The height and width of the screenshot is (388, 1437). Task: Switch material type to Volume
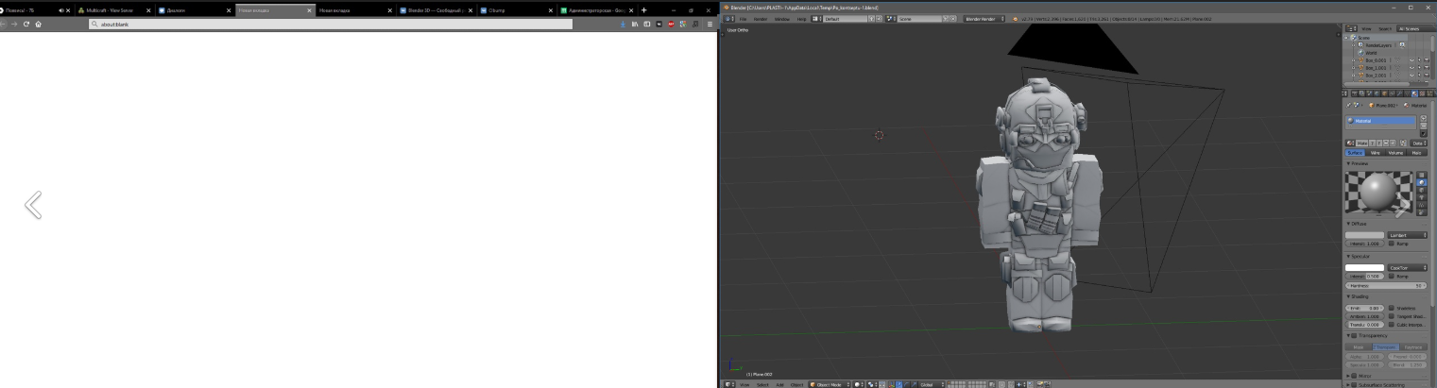pyautogui.click(x=1395, y=152)
